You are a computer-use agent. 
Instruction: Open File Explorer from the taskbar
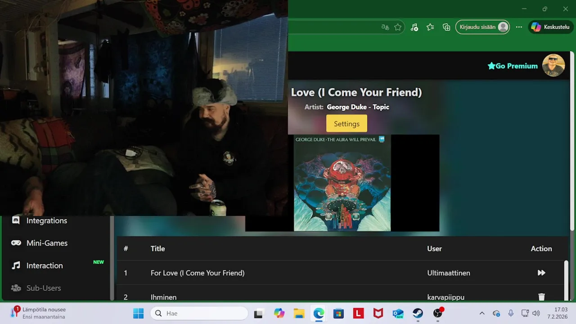pyautogui.click(x=299, y=313)
